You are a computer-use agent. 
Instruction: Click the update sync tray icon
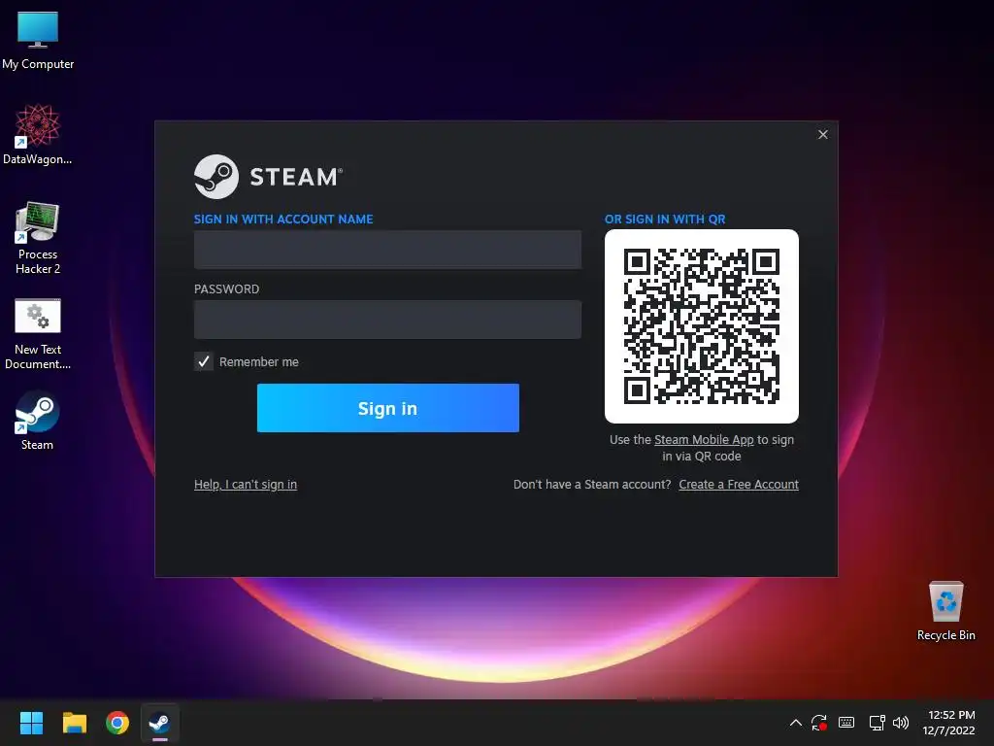coord(819,723)
